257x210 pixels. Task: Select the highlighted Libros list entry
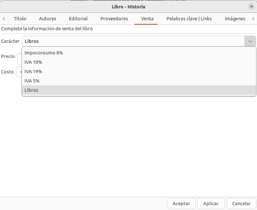coord(31,90)
